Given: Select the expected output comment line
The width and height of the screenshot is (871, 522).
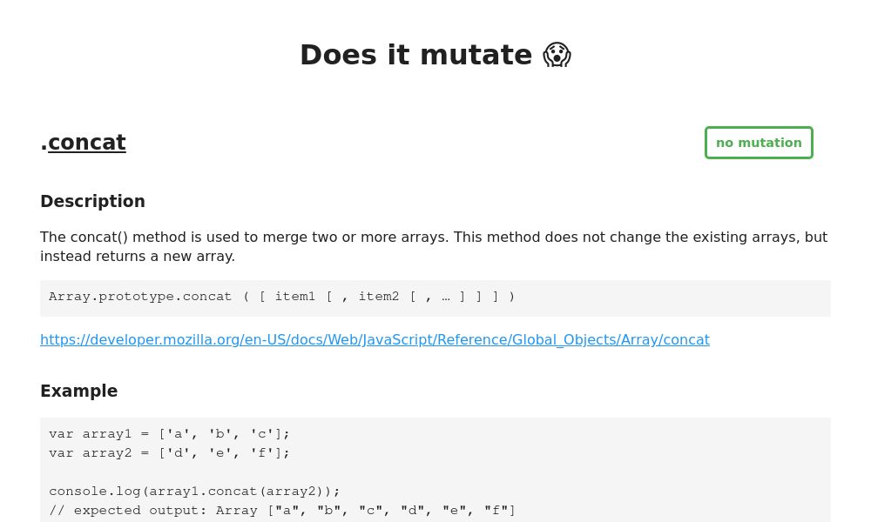Looking at the screenshot, I should click(x=282, y=510).
